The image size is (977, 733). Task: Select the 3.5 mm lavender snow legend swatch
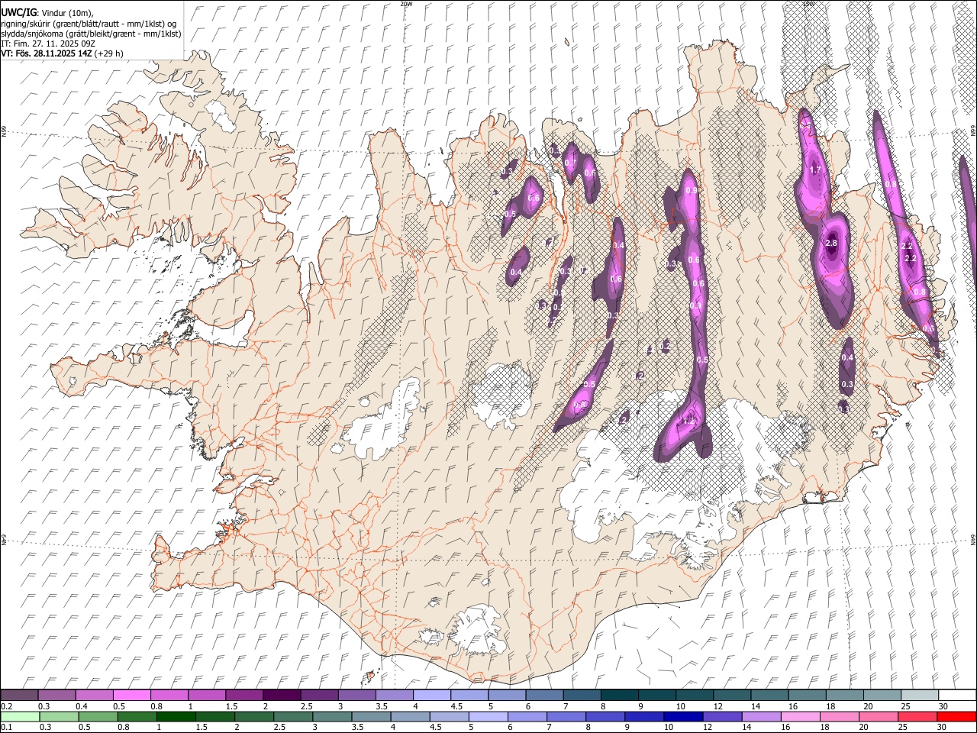[393, 695]
